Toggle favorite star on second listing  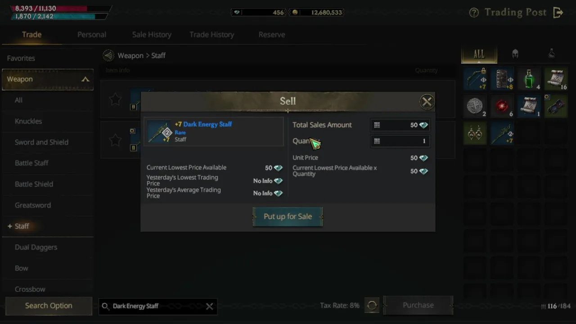pos(115,140)
